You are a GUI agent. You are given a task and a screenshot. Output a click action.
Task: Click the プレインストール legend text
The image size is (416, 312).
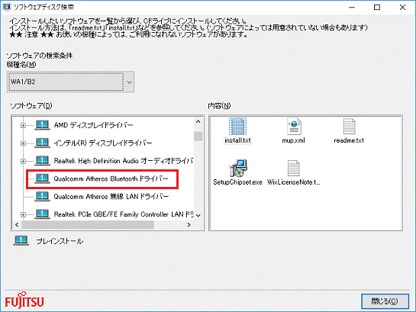pyautogui.click(x=60, y=241)
